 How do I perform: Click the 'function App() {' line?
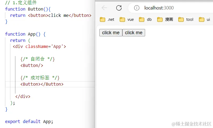click(x=25, y=34)
